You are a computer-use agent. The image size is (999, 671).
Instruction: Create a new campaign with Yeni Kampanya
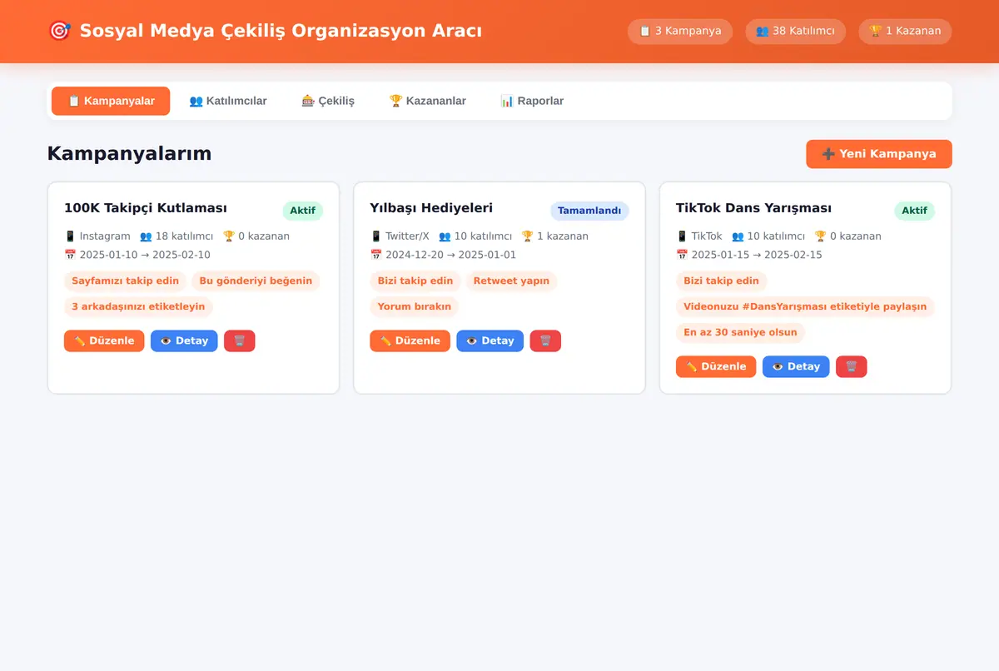(x=879, y=154)
